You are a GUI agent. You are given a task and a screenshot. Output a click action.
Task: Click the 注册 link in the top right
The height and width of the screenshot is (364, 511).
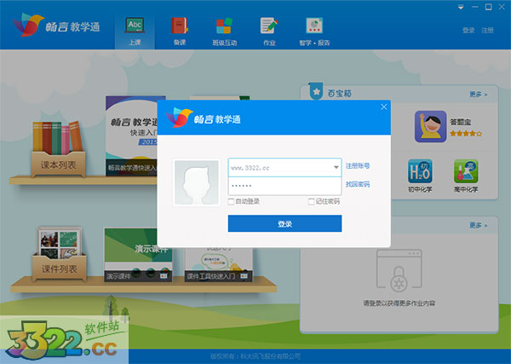click(487, 31)
